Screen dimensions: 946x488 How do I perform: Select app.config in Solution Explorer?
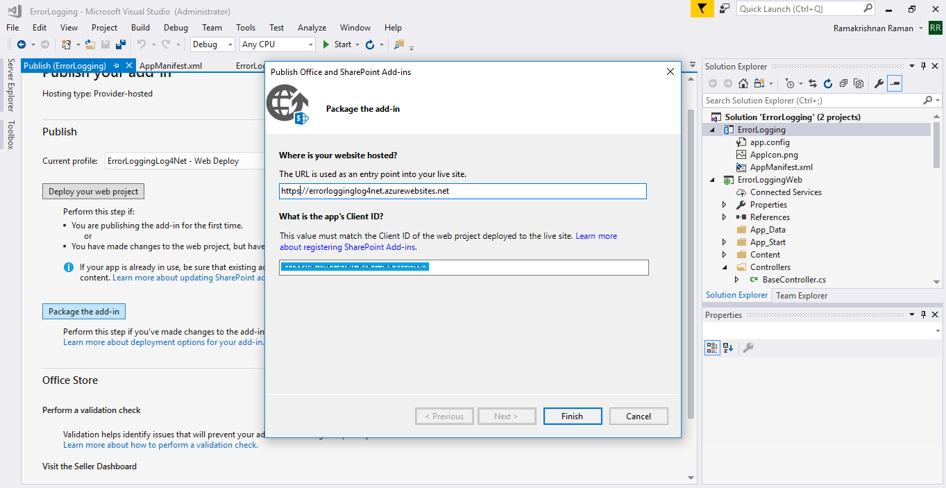tap(770, 142)
